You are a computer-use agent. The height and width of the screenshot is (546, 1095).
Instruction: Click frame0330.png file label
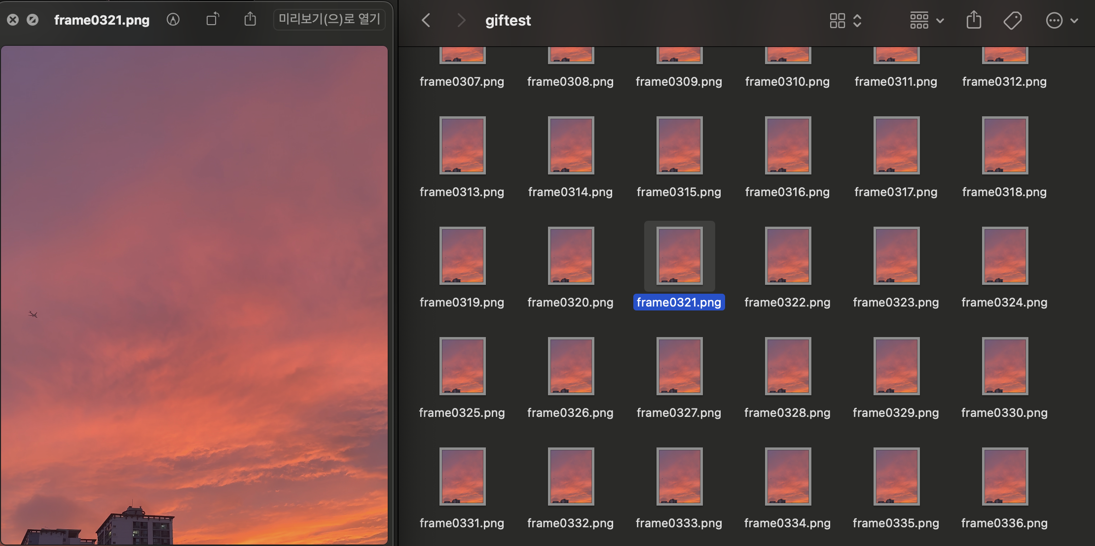coord(1004,412)
